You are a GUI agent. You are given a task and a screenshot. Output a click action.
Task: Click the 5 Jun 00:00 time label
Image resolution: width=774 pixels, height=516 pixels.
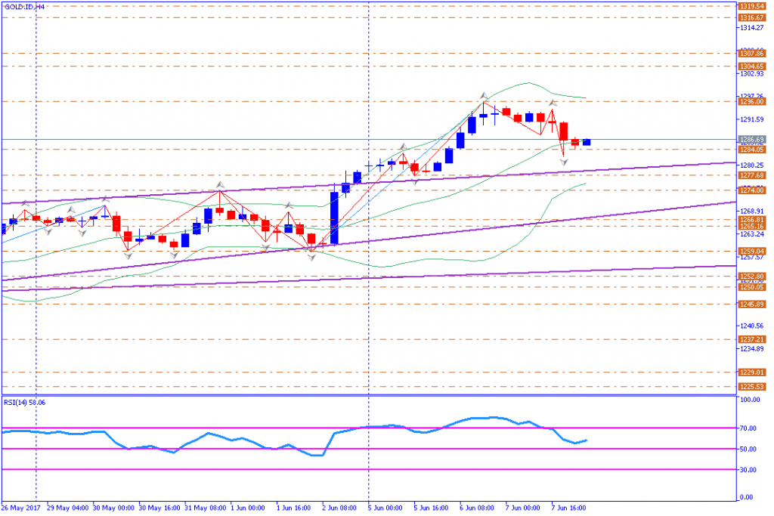[385, 508]
